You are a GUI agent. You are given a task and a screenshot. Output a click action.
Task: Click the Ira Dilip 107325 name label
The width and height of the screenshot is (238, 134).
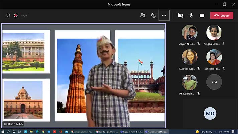pos(14,124)
